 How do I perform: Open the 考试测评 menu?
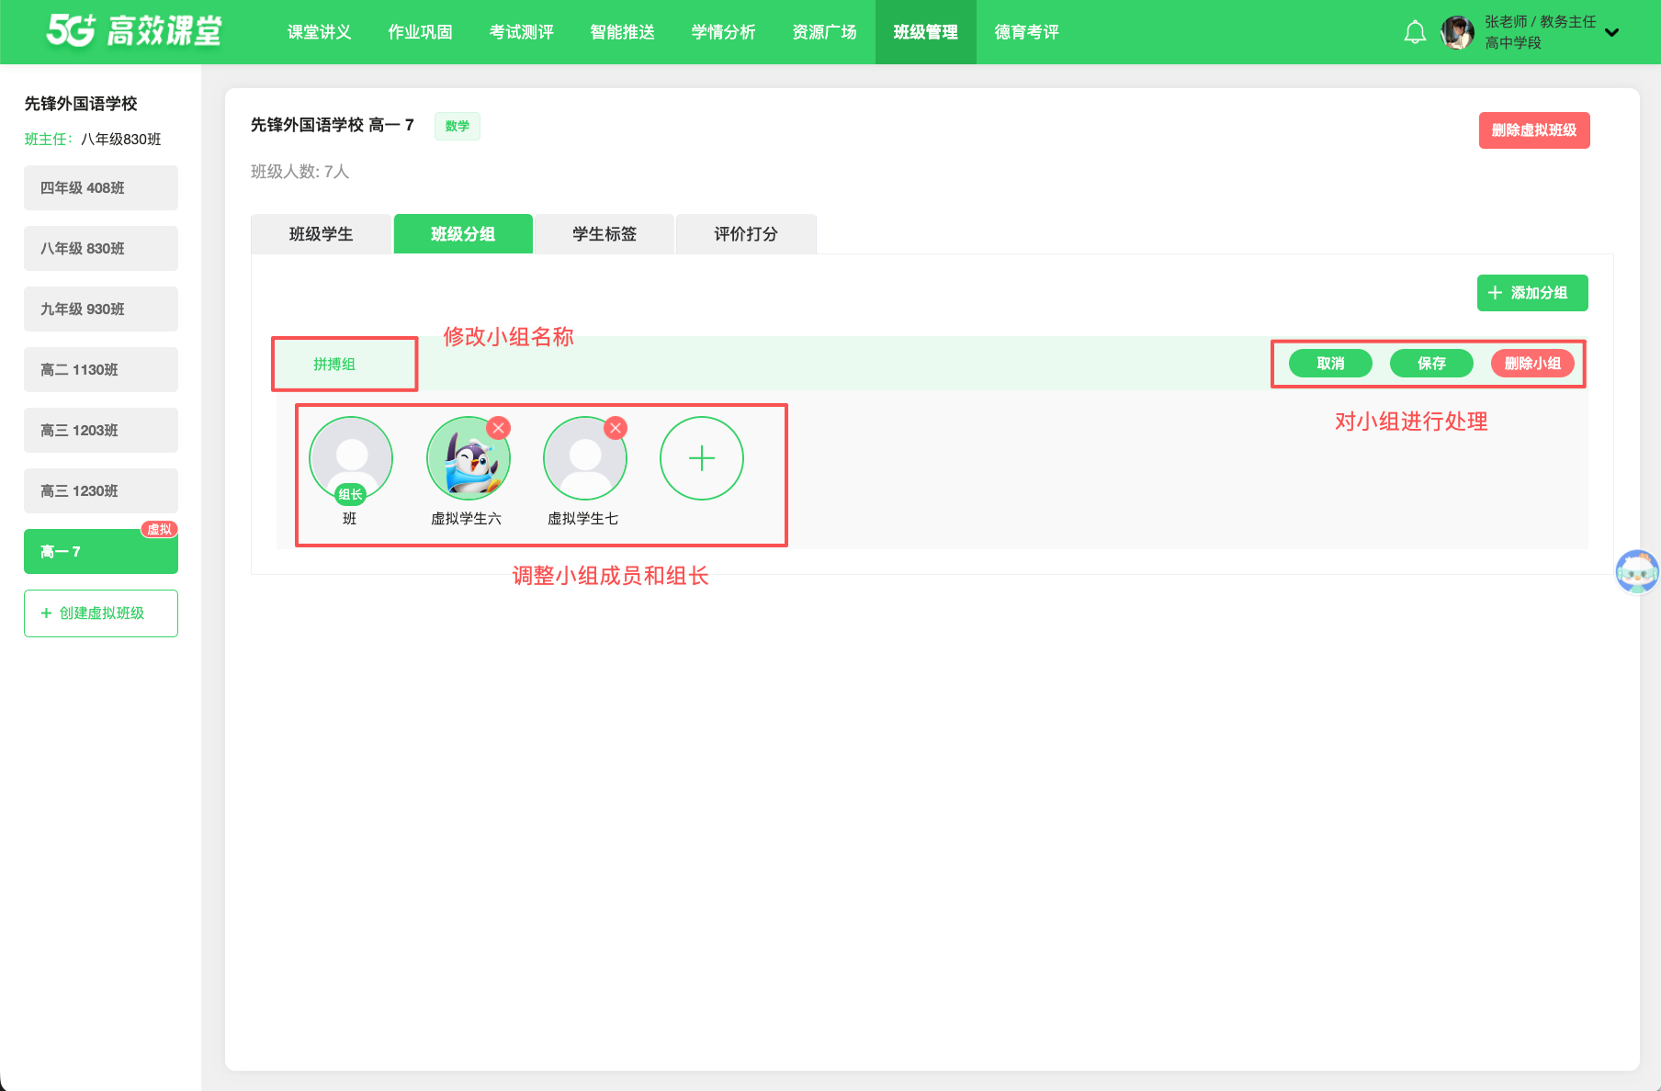click(x=521, y=32)
